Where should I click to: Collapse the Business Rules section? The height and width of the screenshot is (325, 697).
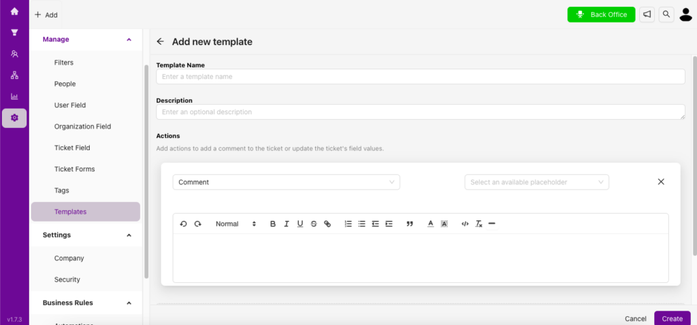point(129,303)
